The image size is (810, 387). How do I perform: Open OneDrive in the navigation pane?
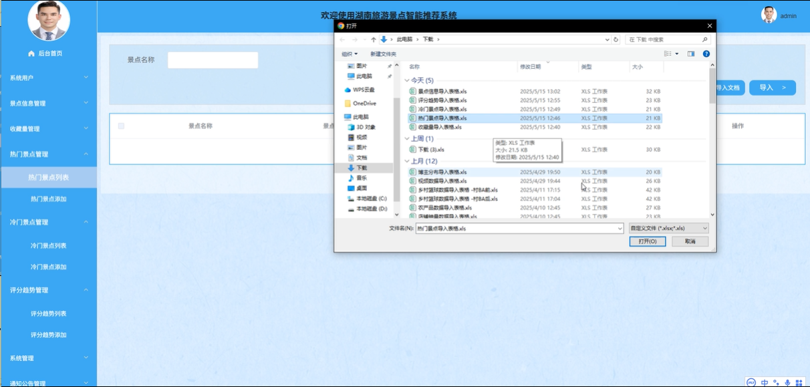[x=360, y=104]
